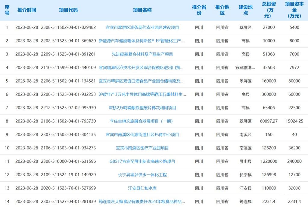Screen dimensions: 308x207
Task: Click 先进碳基复合材料及产品生产项目 link
Action: (x=142, y=54)
